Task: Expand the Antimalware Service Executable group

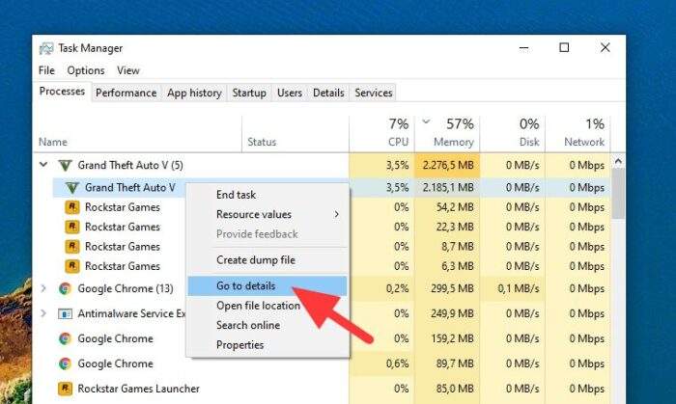Action: 43,313
